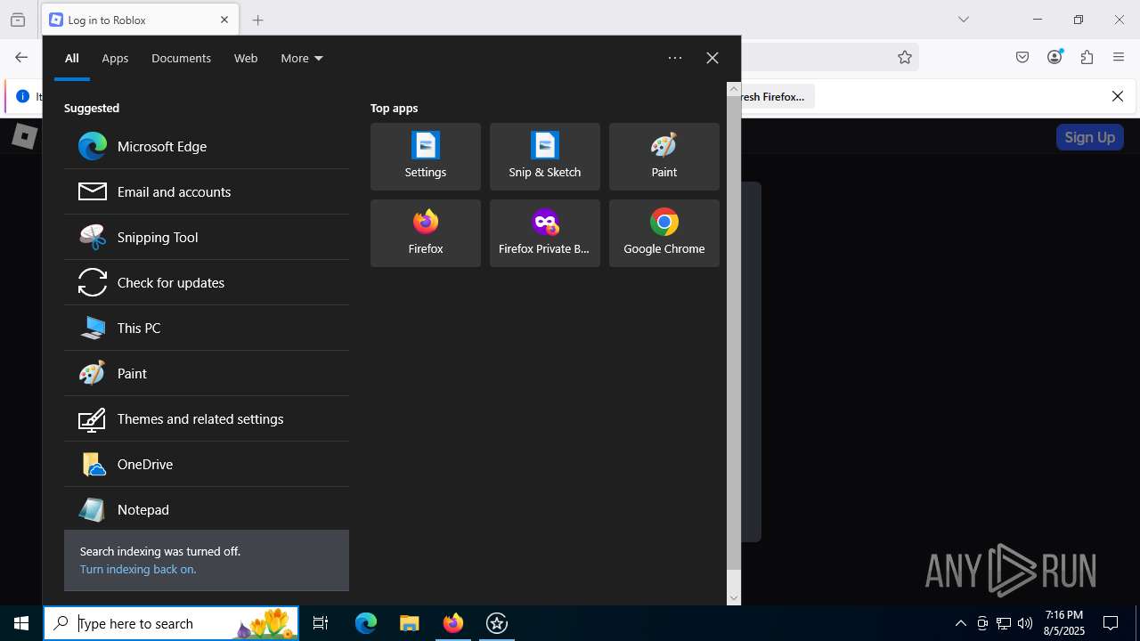This screenshot has height=641, width=1140.
Task: Open the volume control in tray
Action: (x=1025, y=623)
